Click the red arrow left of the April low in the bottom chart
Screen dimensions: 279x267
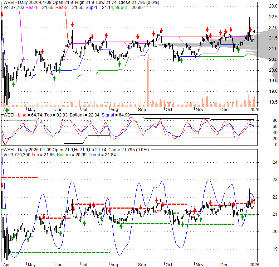click(x=2, y=185)
